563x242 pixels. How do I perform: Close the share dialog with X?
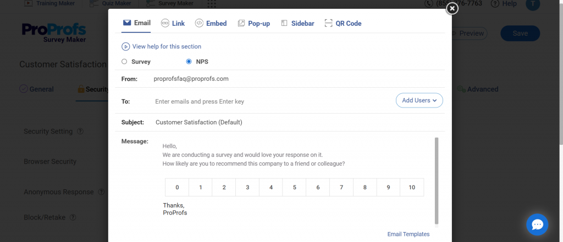[452, 8]
